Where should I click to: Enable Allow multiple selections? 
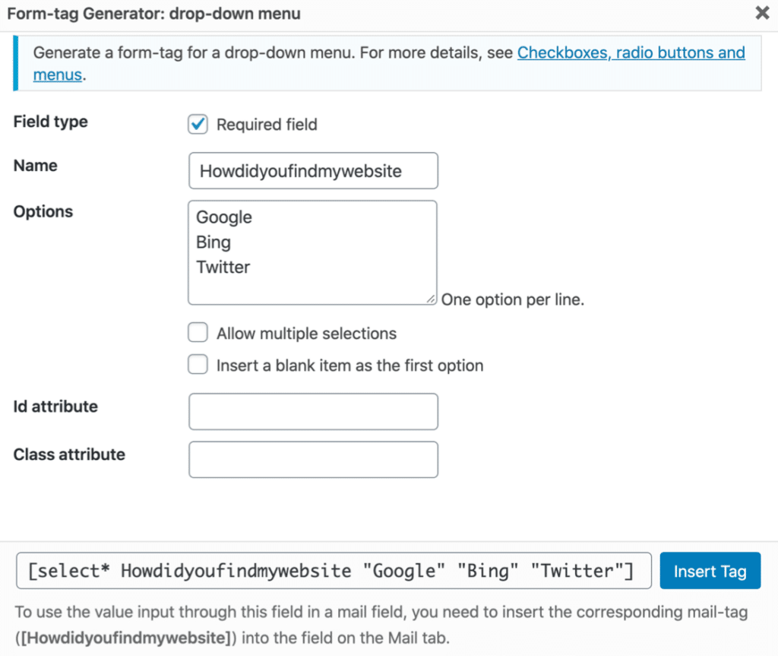tap(198, 332)
